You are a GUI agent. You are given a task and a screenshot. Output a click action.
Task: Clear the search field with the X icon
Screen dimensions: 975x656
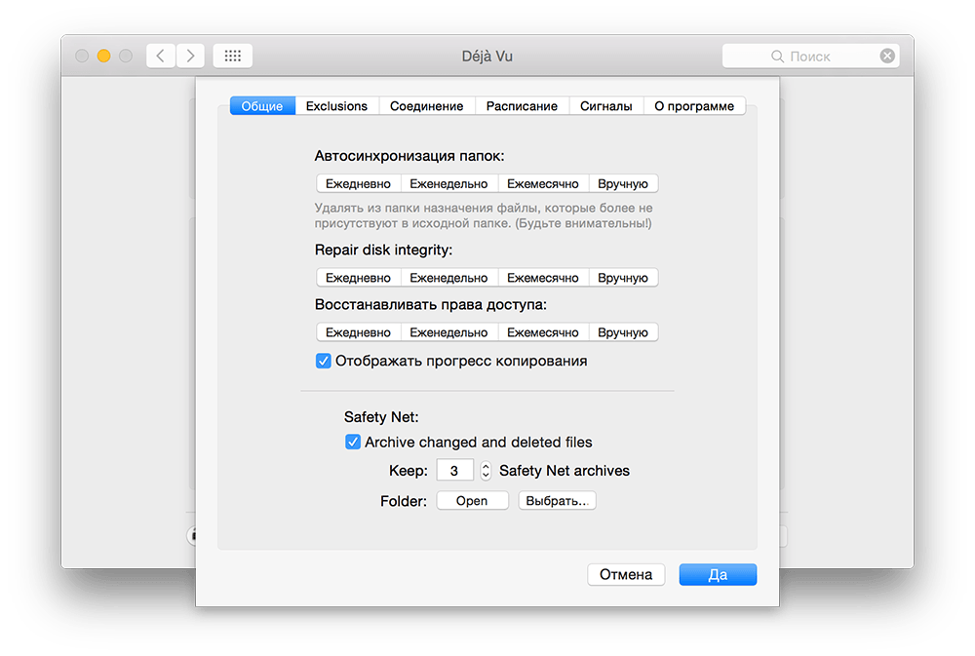tap(887, 56)
